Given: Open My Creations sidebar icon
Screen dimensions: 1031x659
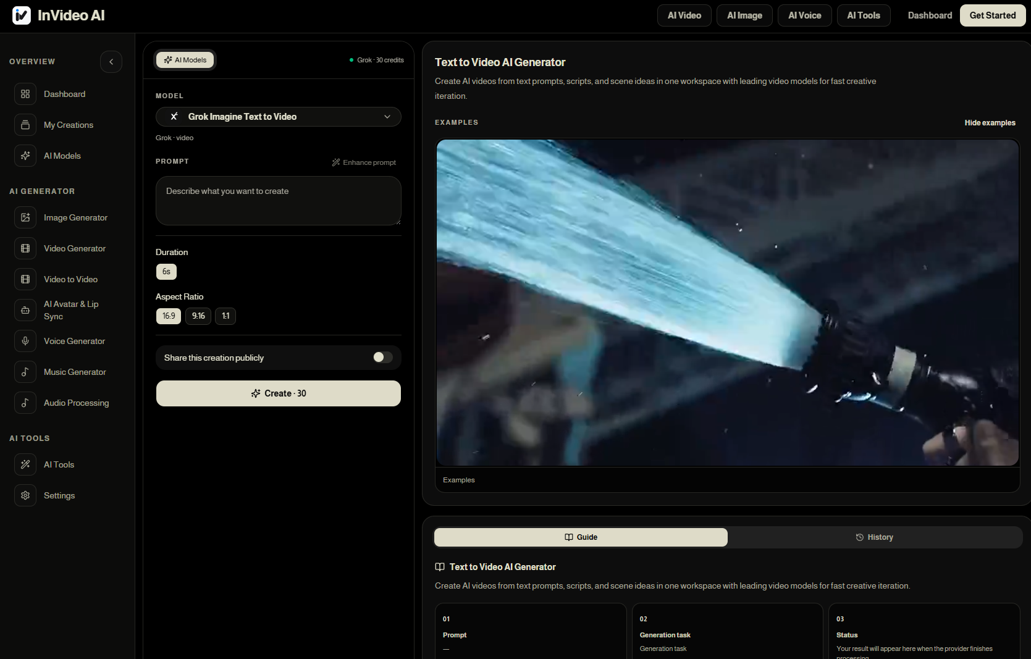Looking at the screenshot, I should (x=25, y=125).
